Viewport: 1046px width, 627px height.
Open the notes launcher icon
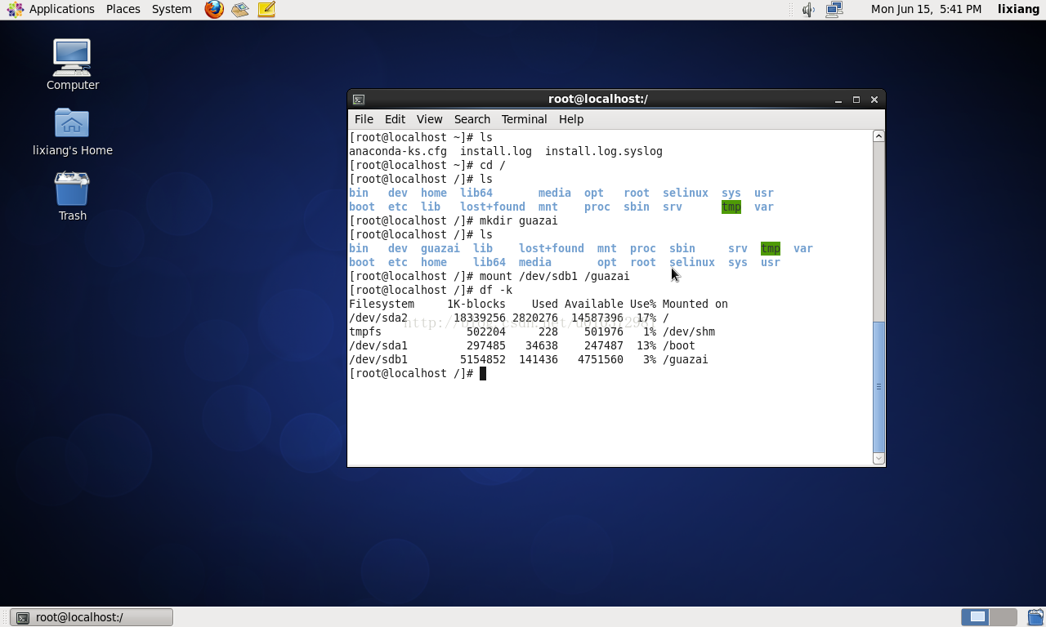[266, 9]
